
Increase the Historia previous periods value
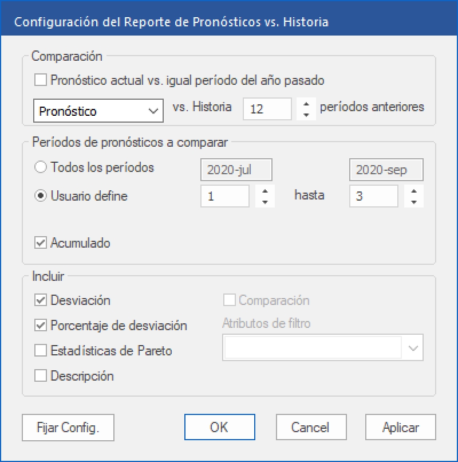tap(307, 104)
